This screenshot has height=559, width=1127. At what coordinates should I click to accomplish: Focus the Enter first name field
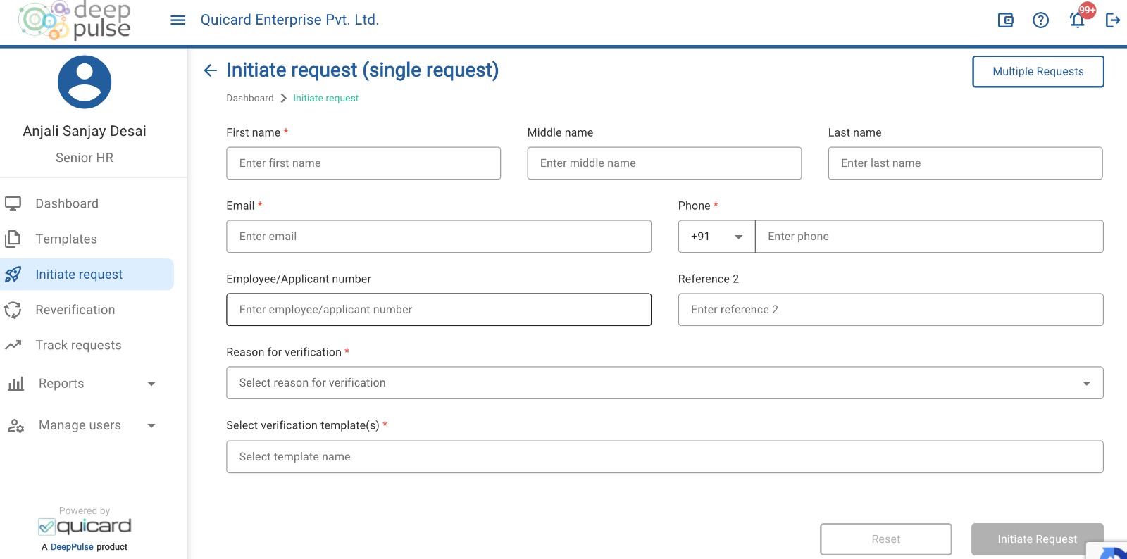[363, 163]
